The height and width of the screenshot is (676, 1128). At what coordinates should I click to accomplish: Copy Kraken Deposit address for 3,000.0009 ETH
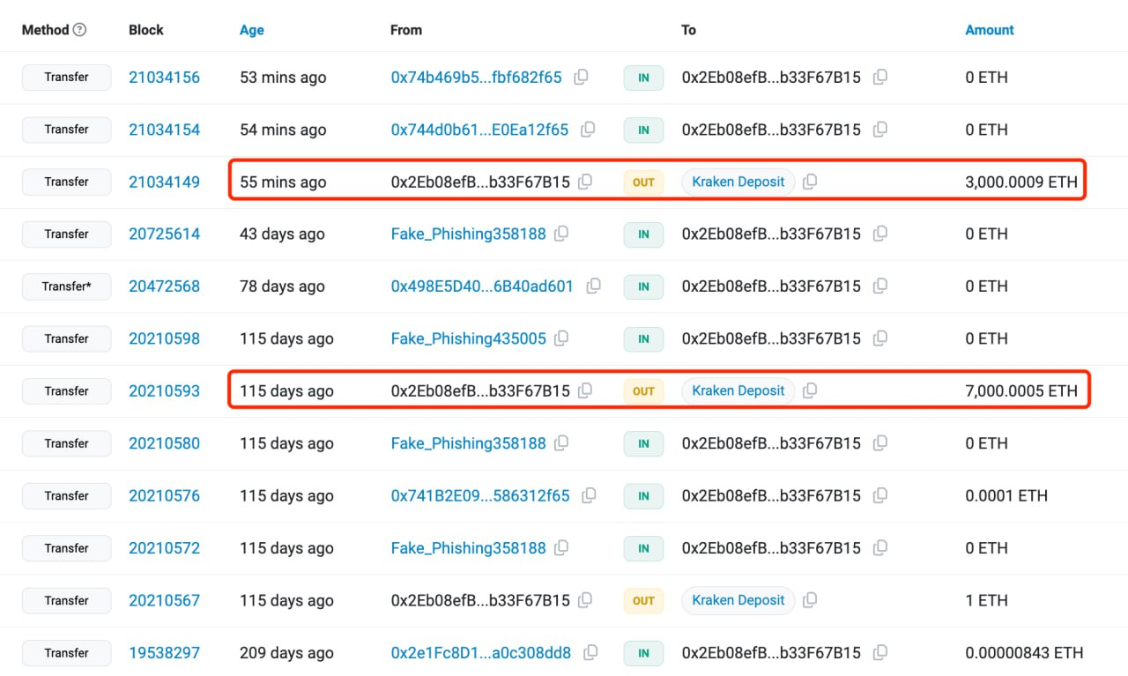[x=810, y=182]
